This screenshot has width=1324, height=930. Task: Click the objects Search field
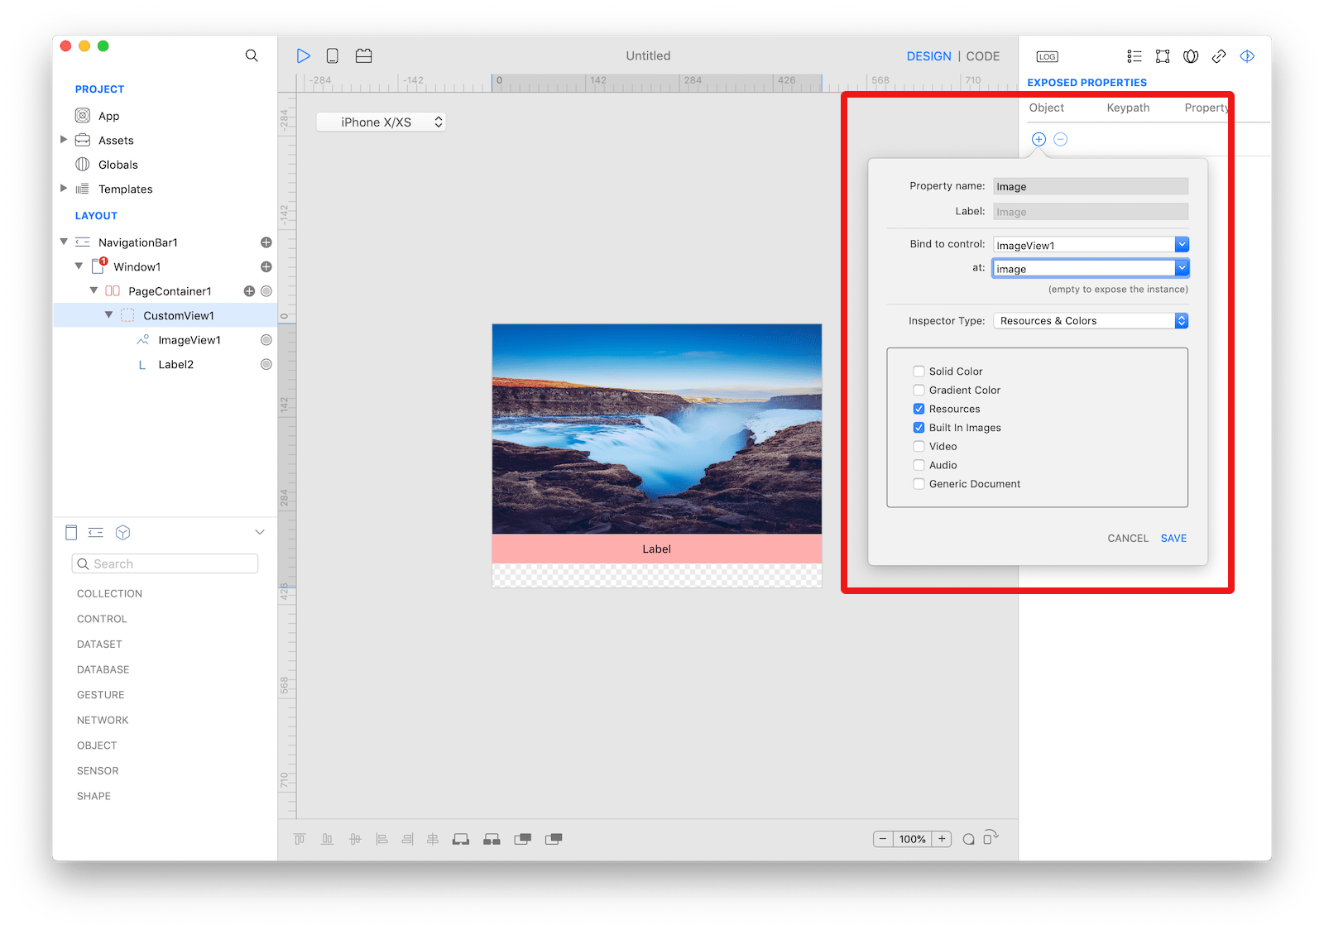click(x=165, y=563)
